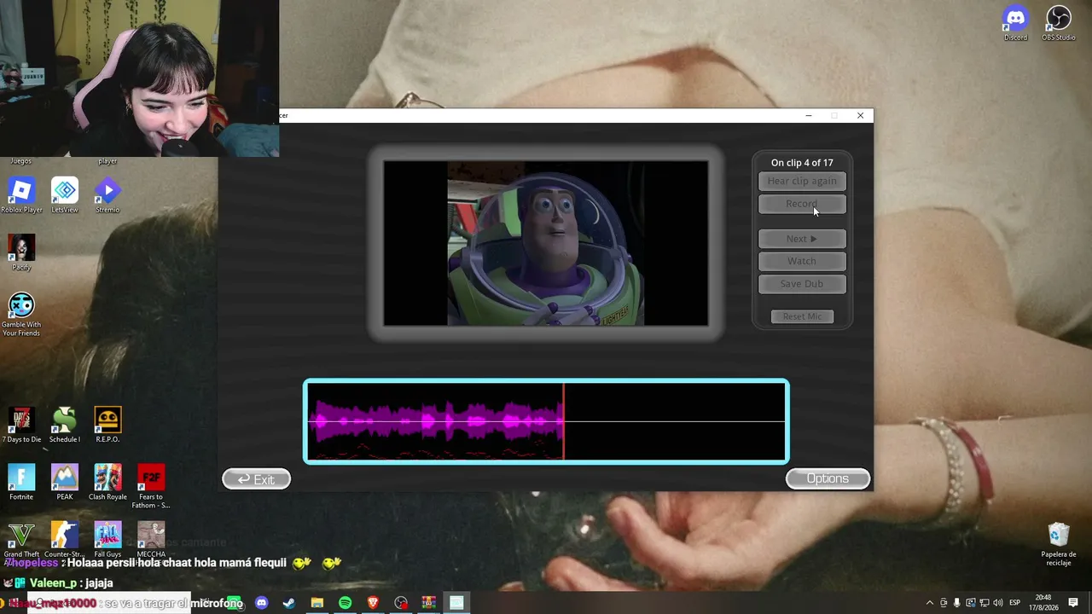Save the dub with Save Dub
Viewport: 1092px width, 614px height.
[x=802, y=284]
